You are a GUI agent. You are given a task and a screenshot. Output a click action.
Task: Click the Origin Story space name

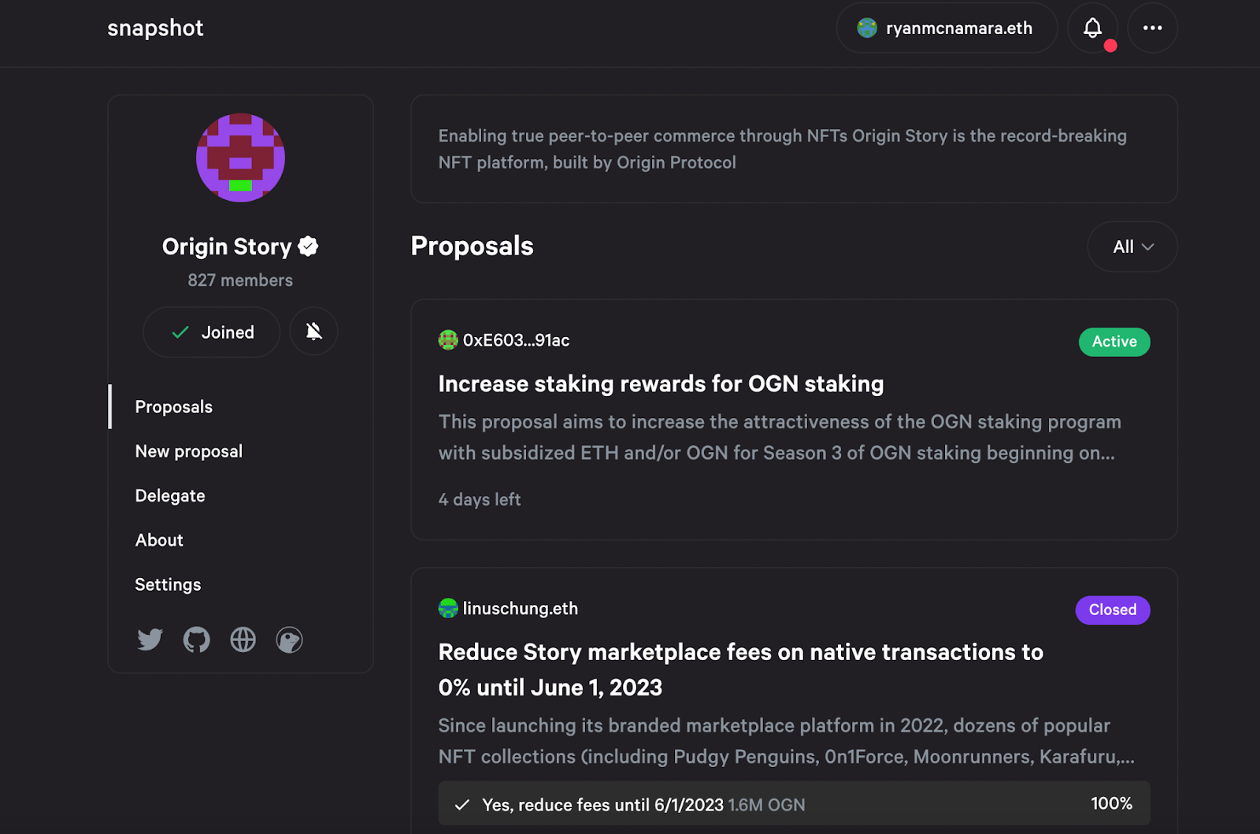pos(227,246)
